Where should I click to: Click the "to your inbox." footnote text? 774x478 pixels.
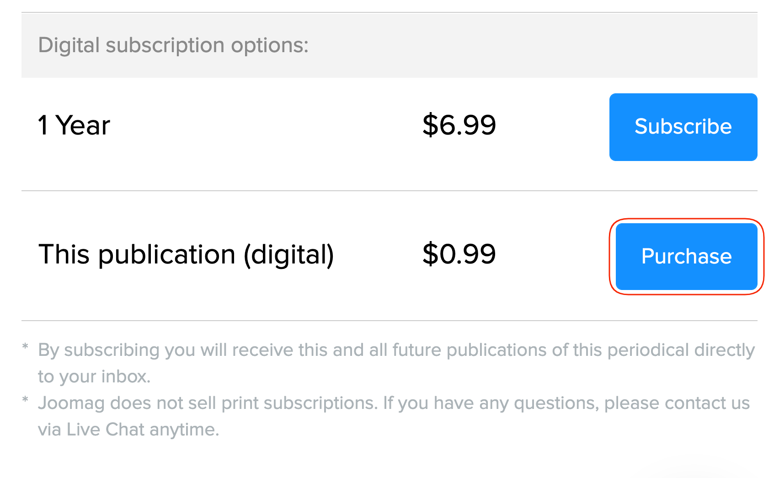click(94, 376)
